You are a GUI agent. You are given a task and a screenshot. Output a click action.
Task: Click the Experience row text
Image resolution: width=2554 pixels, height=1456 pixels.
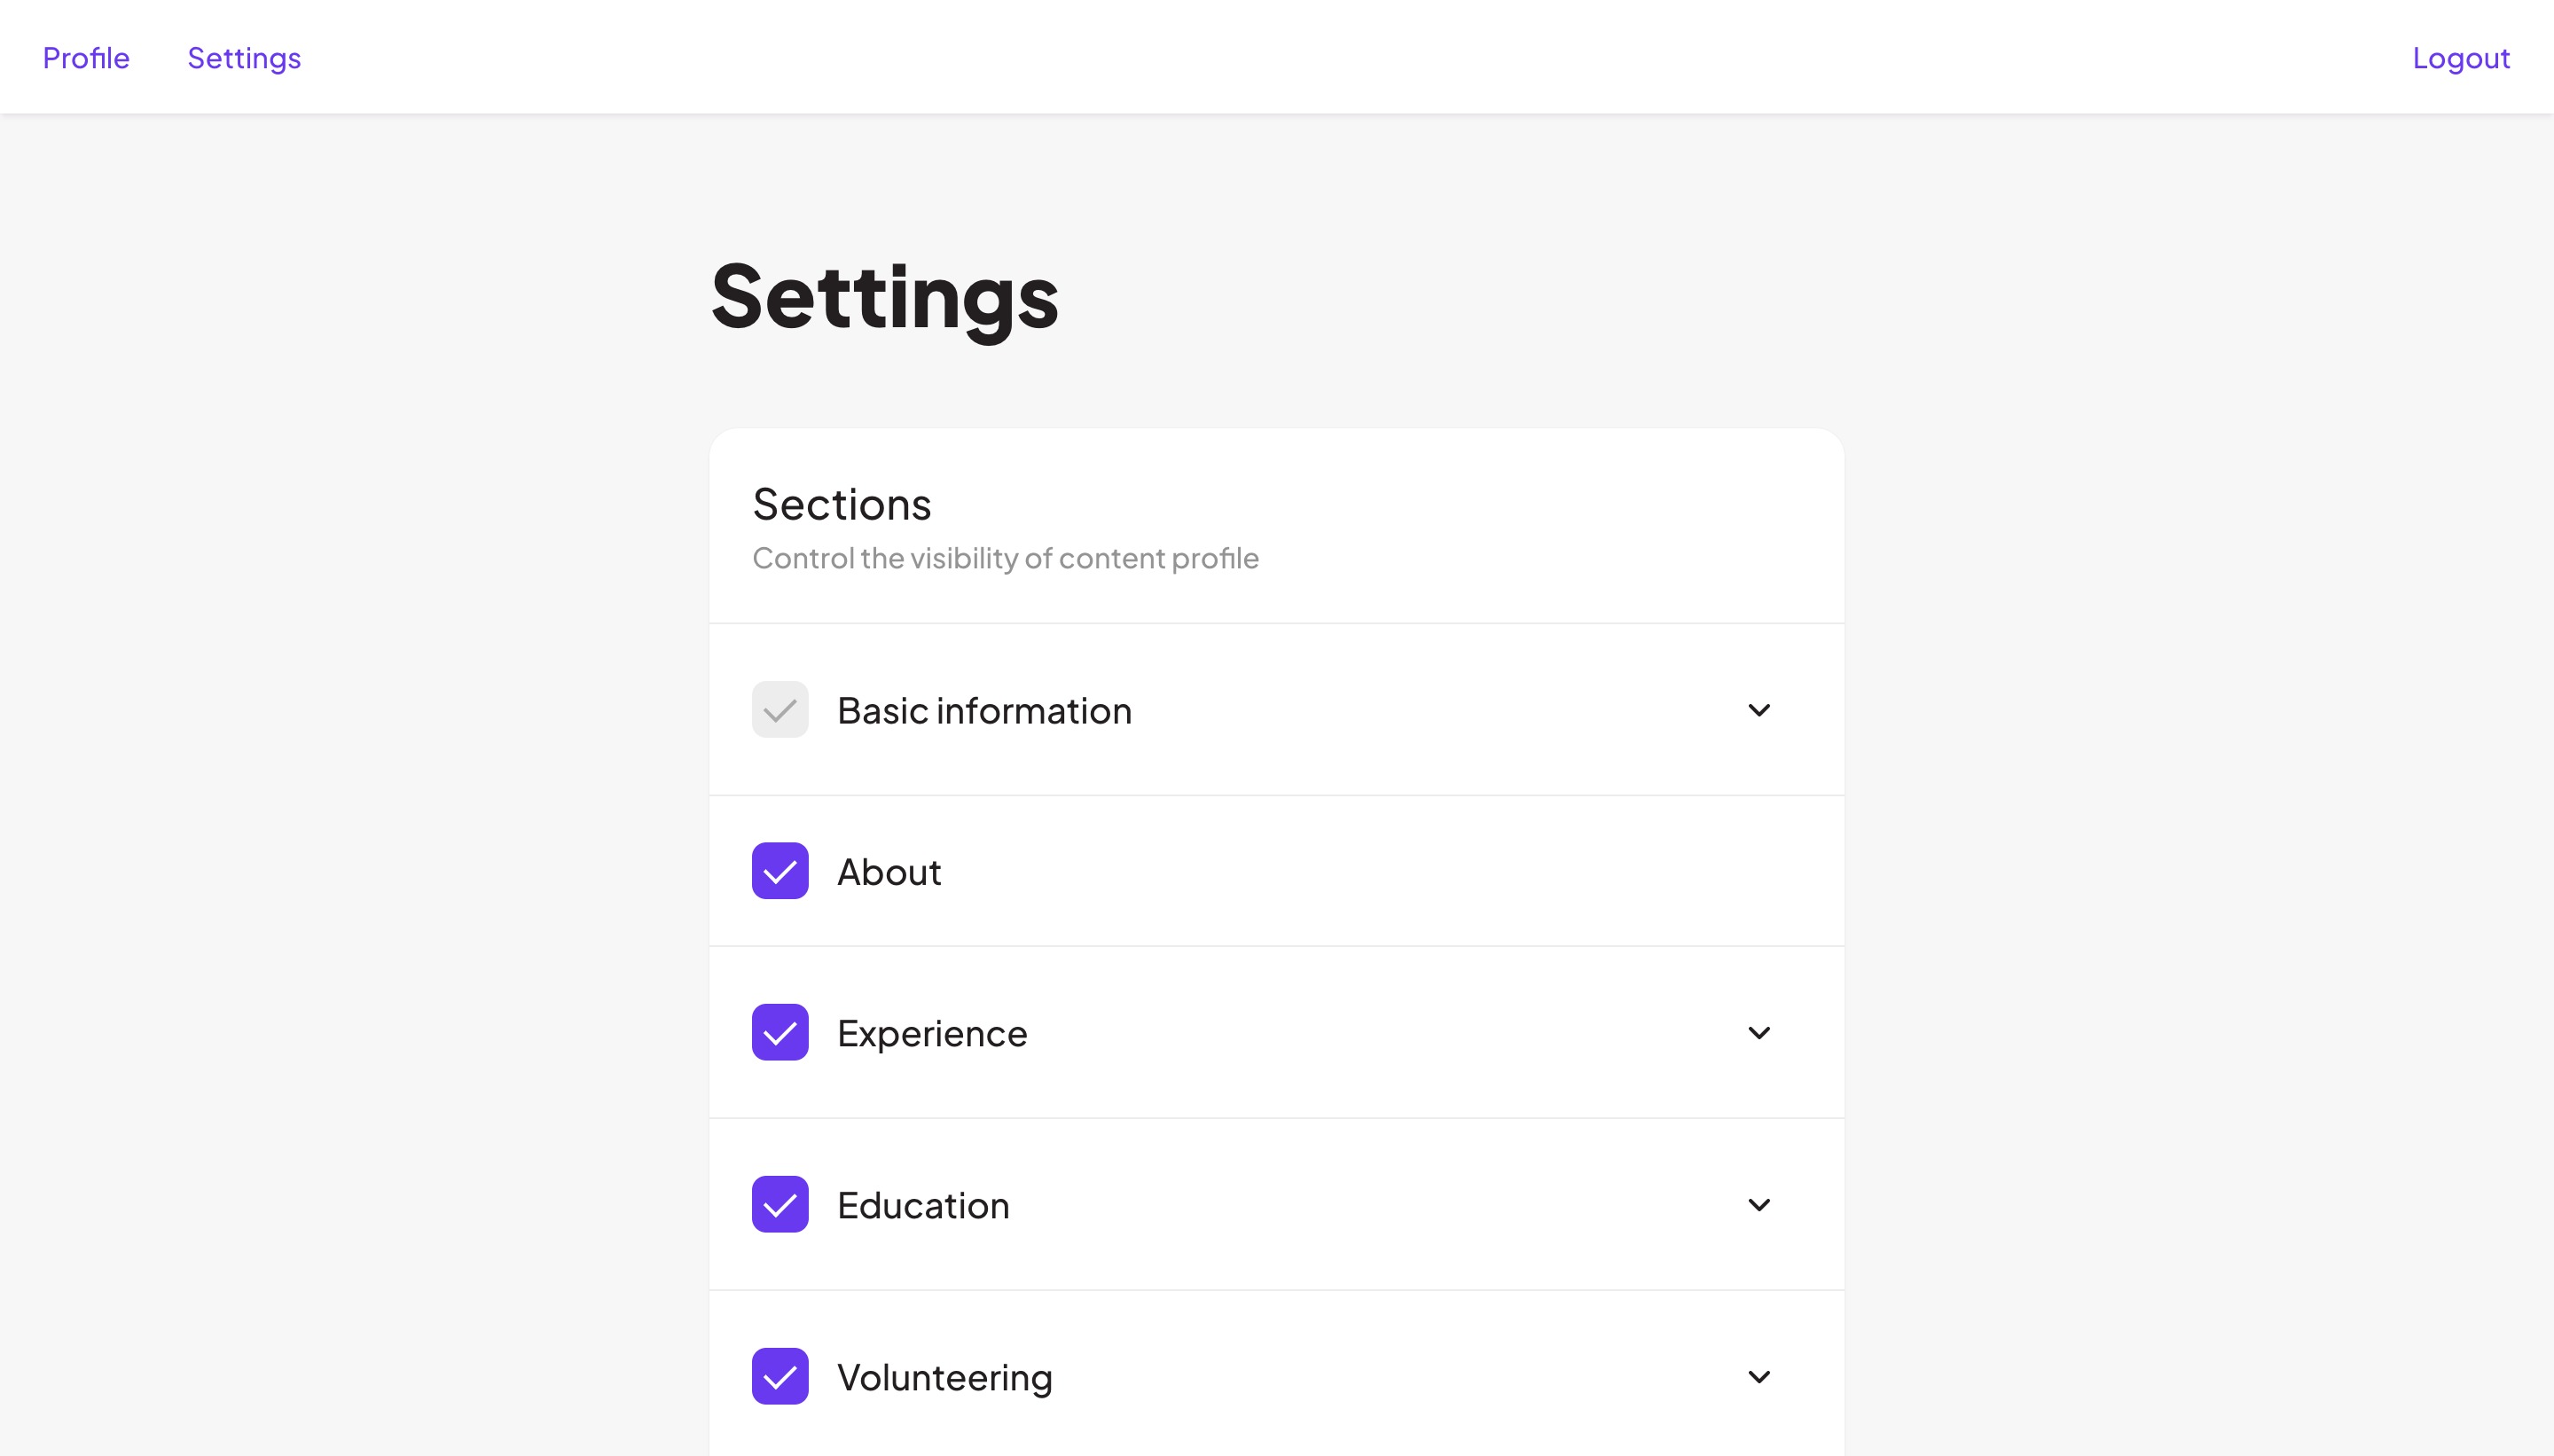[932, 1032]
